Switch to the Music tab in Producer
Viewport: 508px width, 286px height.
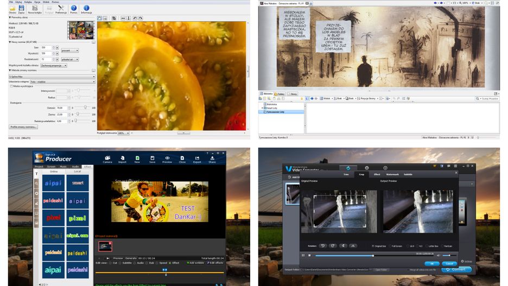[63, 167]
